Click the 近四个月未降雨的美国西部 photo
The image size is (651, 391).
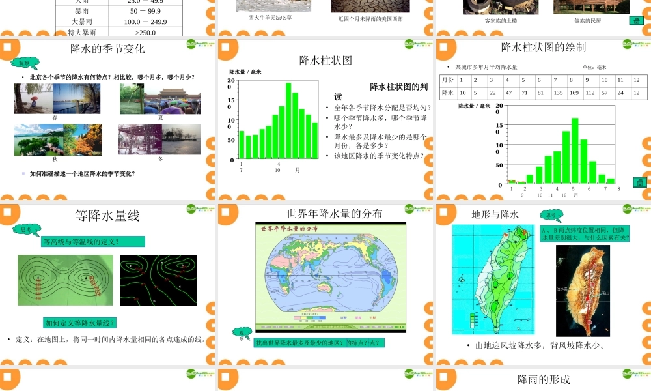click(370, 7)
